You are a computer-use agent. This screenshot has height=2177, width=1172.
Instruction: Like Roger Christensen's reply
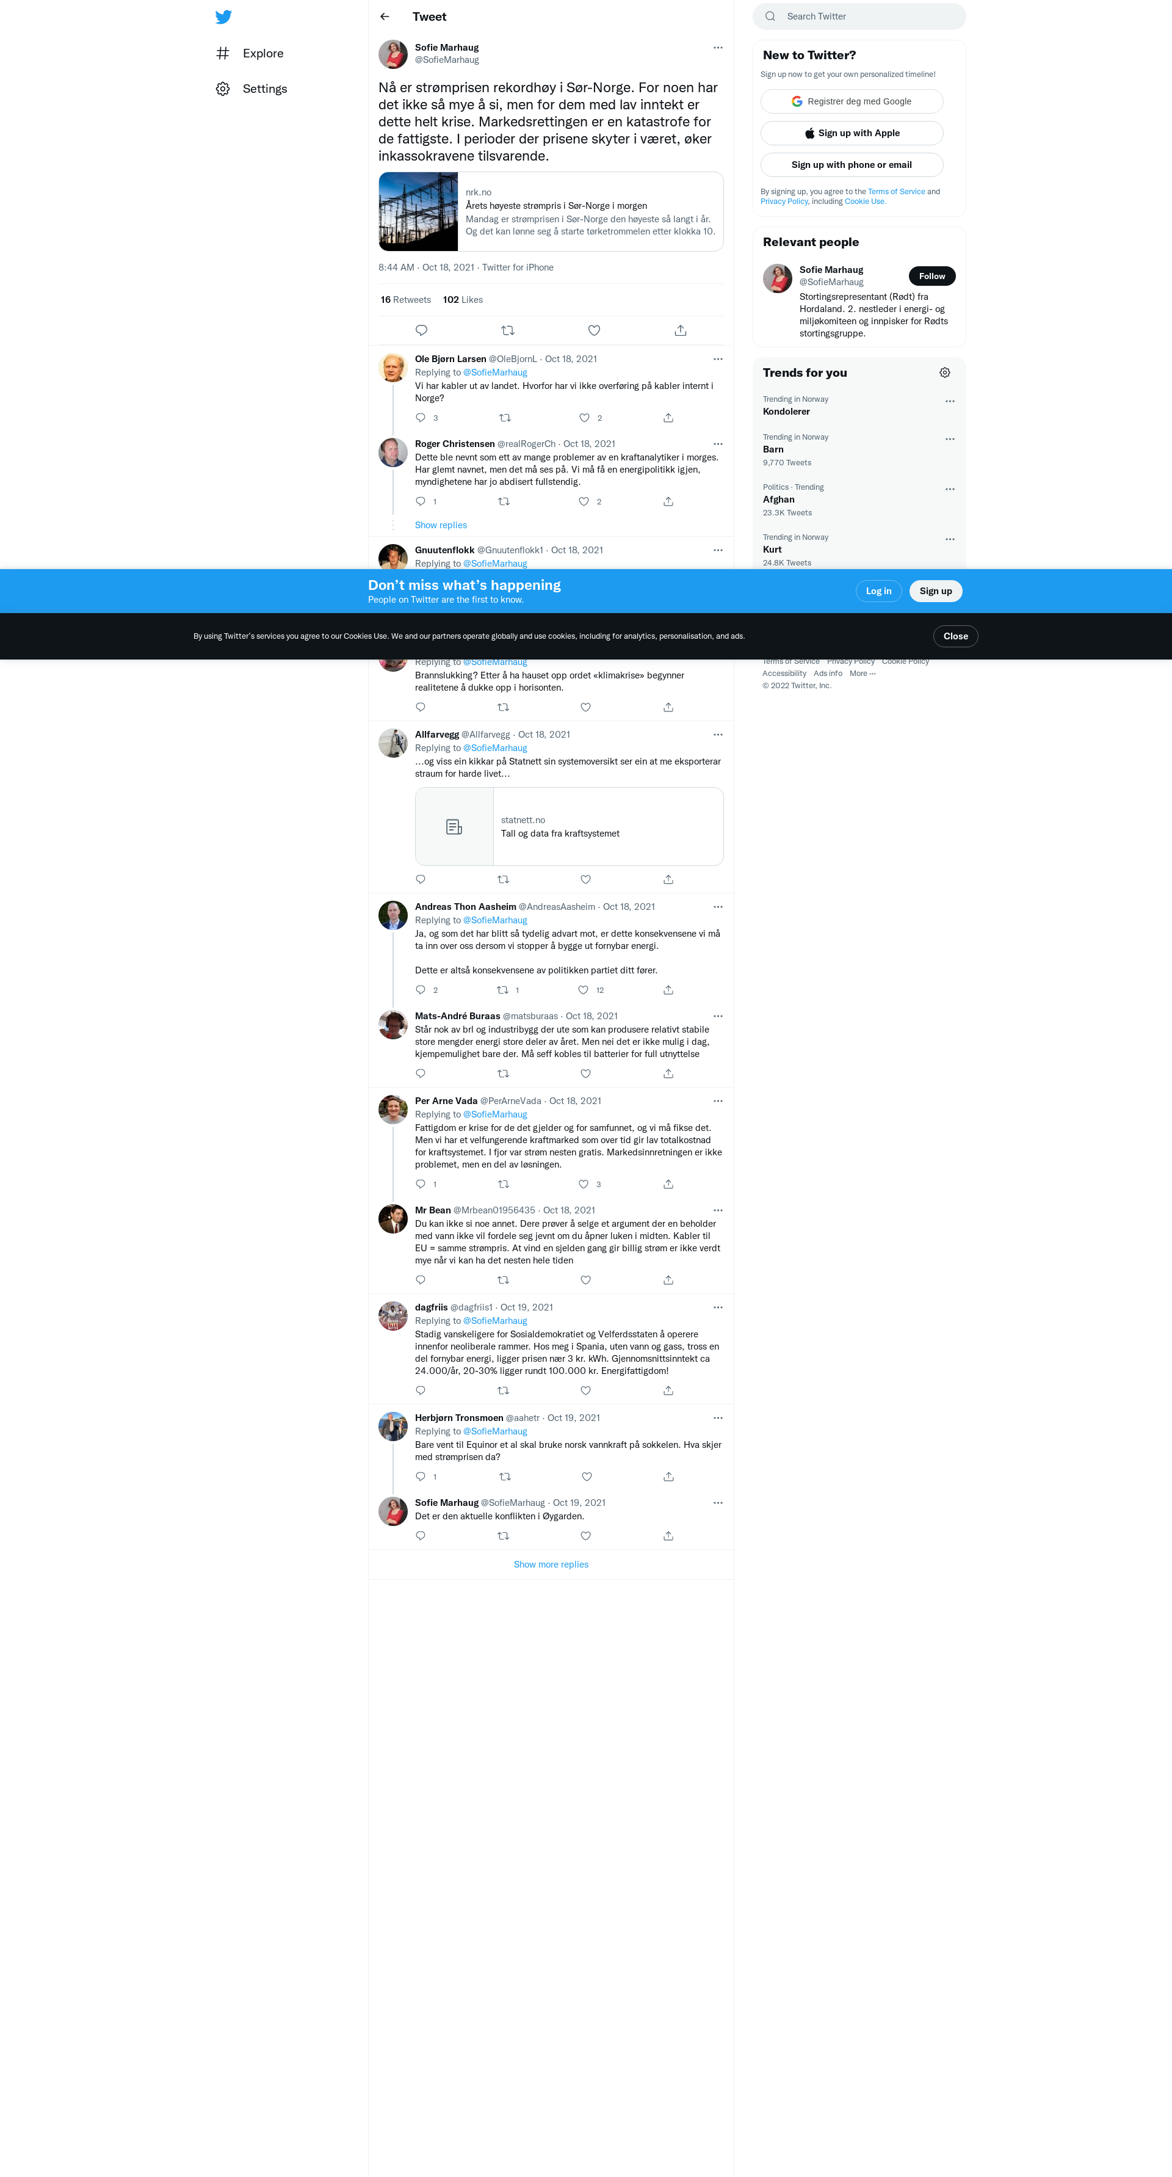(x=584, y=501)
